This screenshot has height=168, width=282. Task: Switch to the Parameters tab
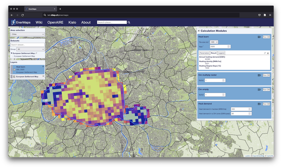pyautogui.click(x=204, y=53)
